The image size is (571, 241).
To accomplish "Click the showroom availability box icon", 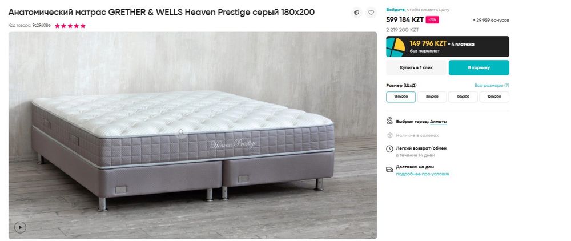I will 389,135.
